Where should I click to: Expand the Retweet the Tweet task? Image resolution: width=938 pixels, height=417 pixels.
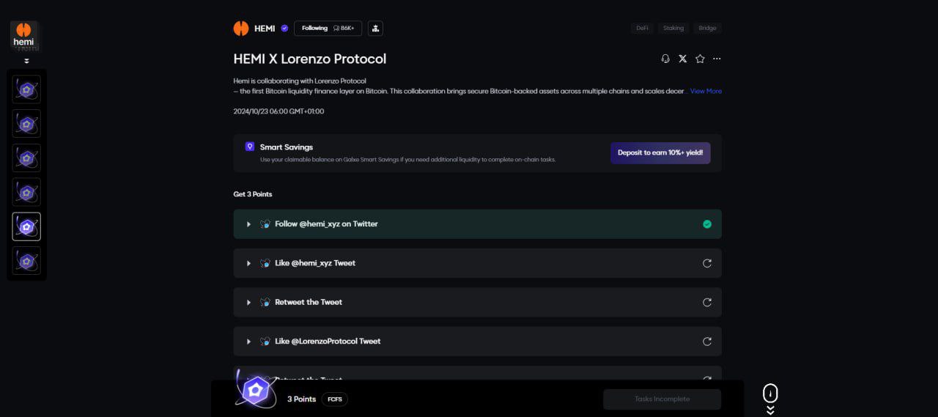[249, 302]
